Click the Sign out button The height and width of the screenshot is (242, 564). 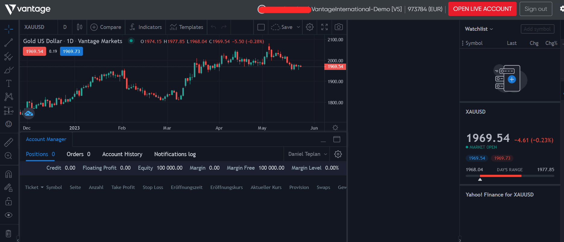pos(536,9)
